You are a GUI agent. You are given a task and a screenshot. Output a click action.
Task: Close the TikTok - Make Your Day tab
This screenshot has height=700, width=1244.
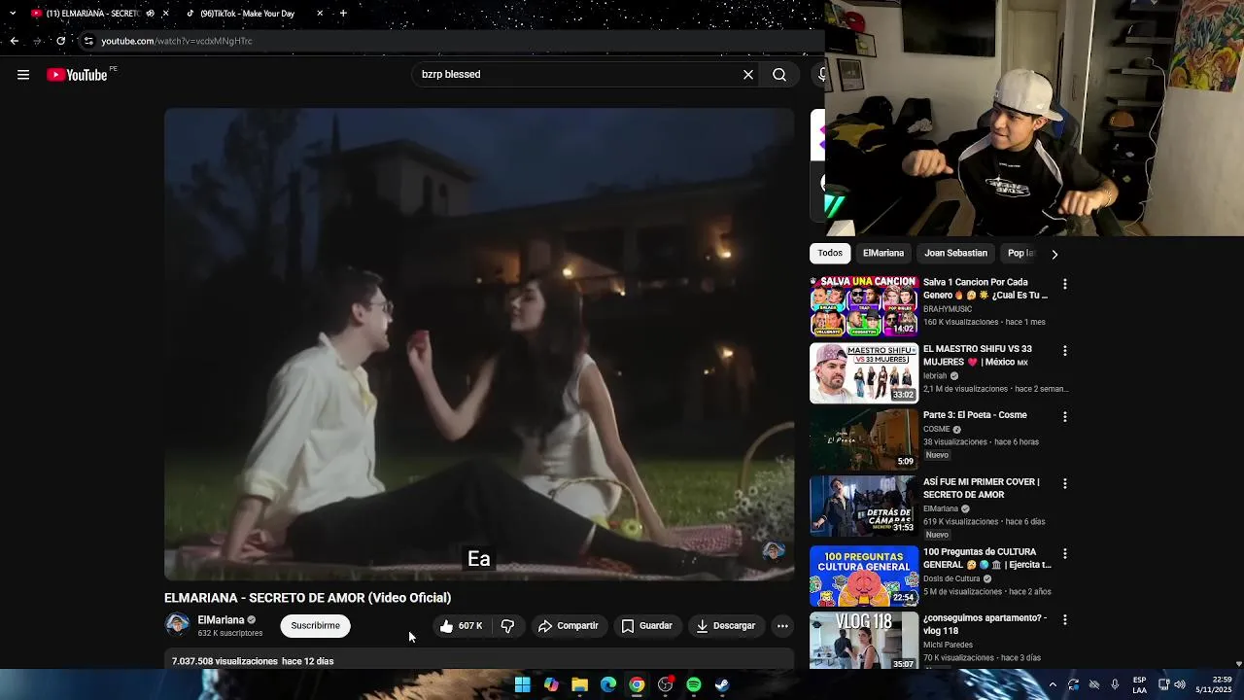[x=320, y=14]
